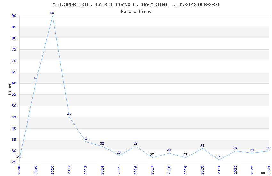Click y-axis tick value 70
Image resolution: width=272 pixels, height=176 pixels.
point(14,61)
